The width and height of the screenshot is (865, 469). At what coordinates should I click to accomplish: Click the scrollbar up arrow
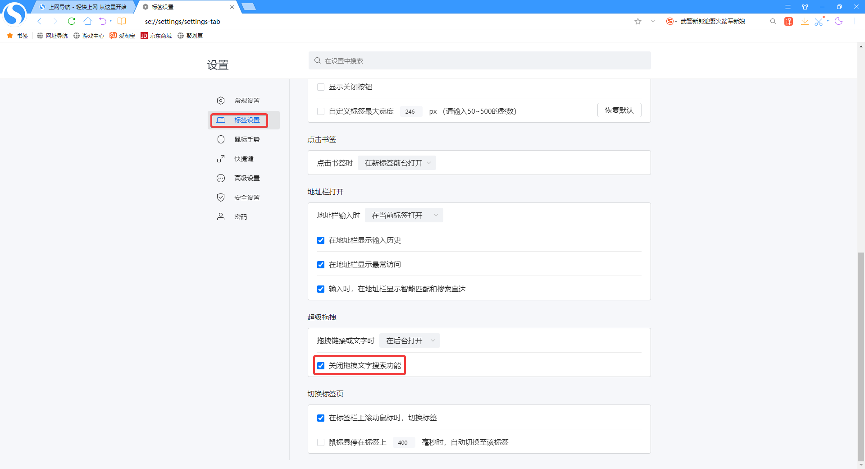pos(861,46)
